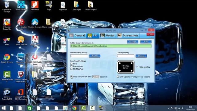Image resolution: width=197 pixels, height=111 pixels.
Task: Set the overlay to the bottom-right corner dot
Action: (x=131, y=71)
